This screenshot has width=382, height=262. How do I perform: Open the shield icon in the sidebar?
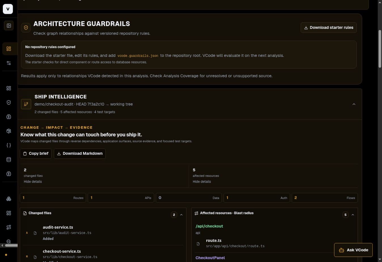9,102
